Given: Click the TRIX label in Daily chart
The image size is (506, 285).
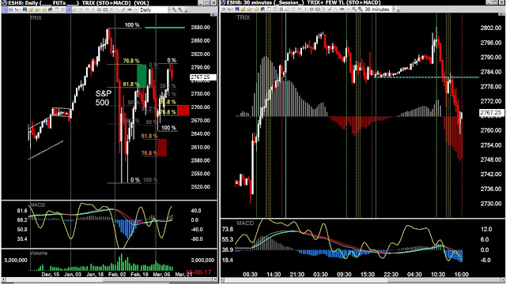Looking at the screenshot, I should [x=36, y=17].
